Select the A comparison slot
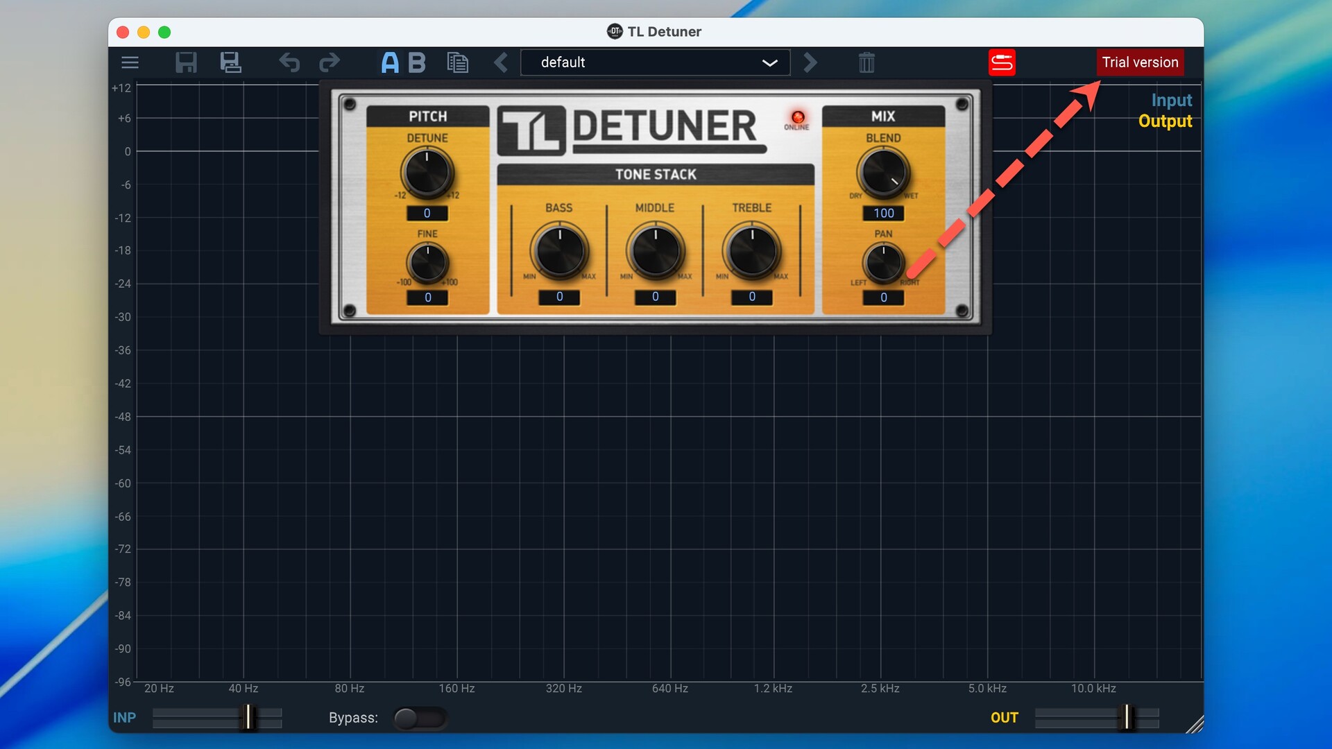1332x749 pixels. click(390, 62)
